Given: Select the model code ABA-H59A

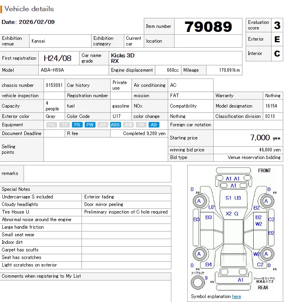Looking at the screenshot, I should coord(52,70).
